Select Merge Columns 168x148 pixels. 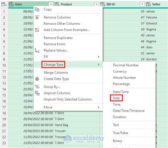point(56,72)
